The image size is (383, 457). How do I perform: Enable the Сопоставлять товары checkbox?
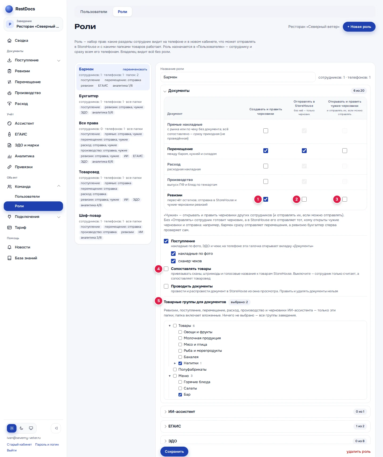pos(166,269)
